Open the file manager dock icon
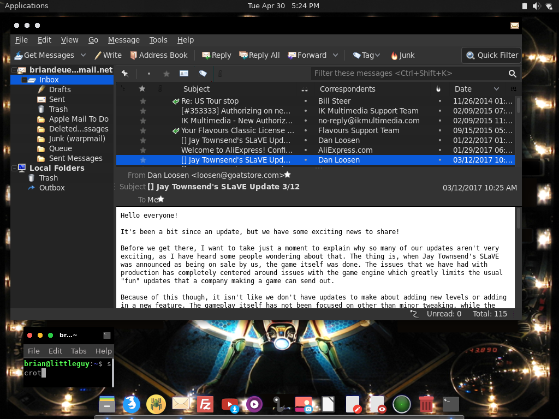The image size is (559, 419). [x=107, y=404]
